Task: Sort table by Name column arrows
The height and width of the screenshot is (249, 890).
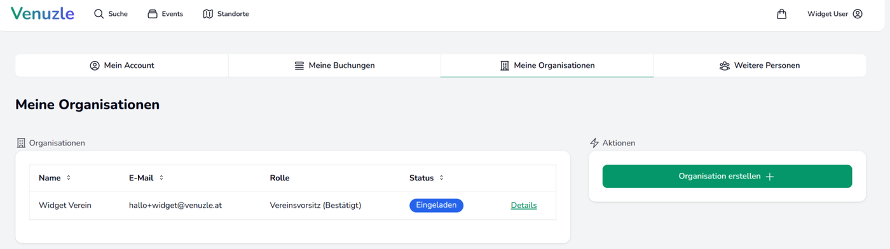Action: tap(69, 178)
